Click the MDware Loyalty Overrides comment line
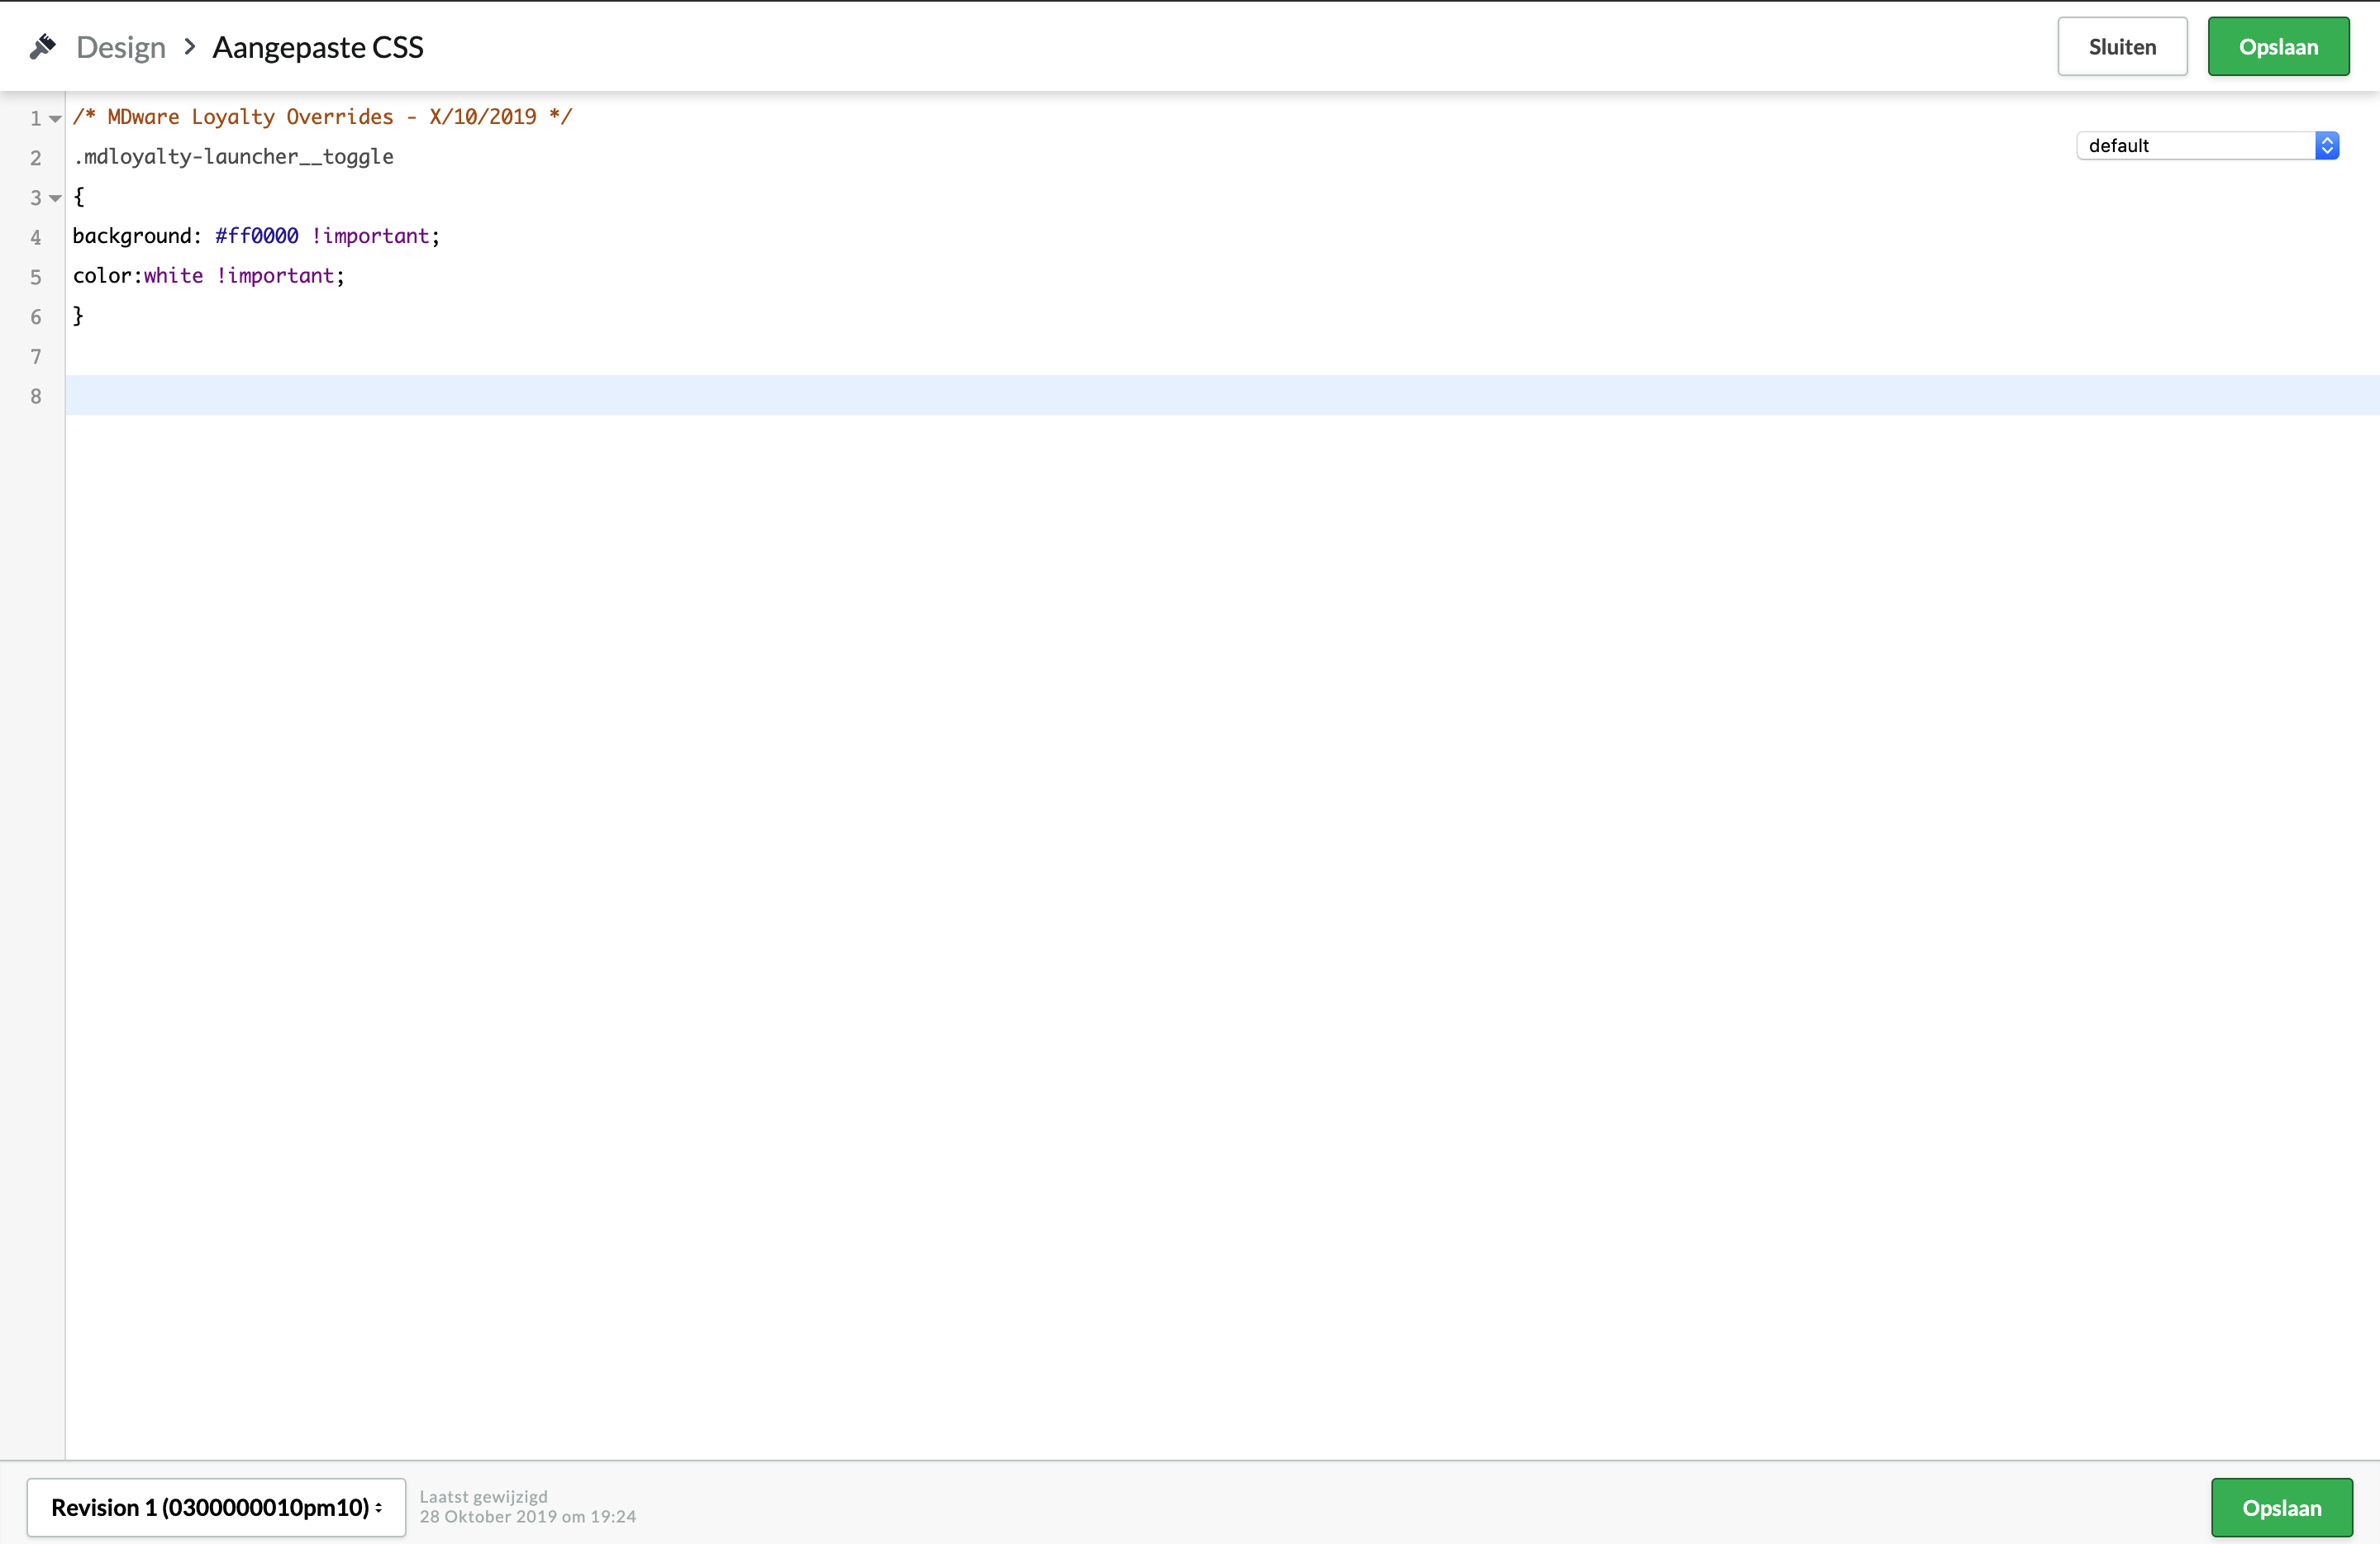The image size is (2380, 1544). [322, 117]
